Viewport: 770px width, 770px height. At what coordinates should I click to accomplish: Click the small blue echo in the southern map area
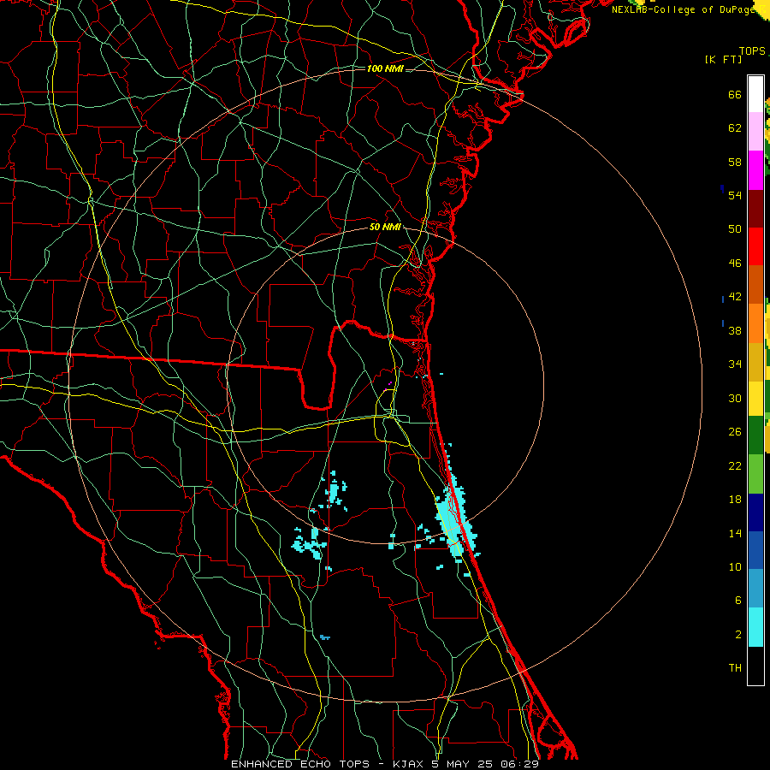(324, 637)
